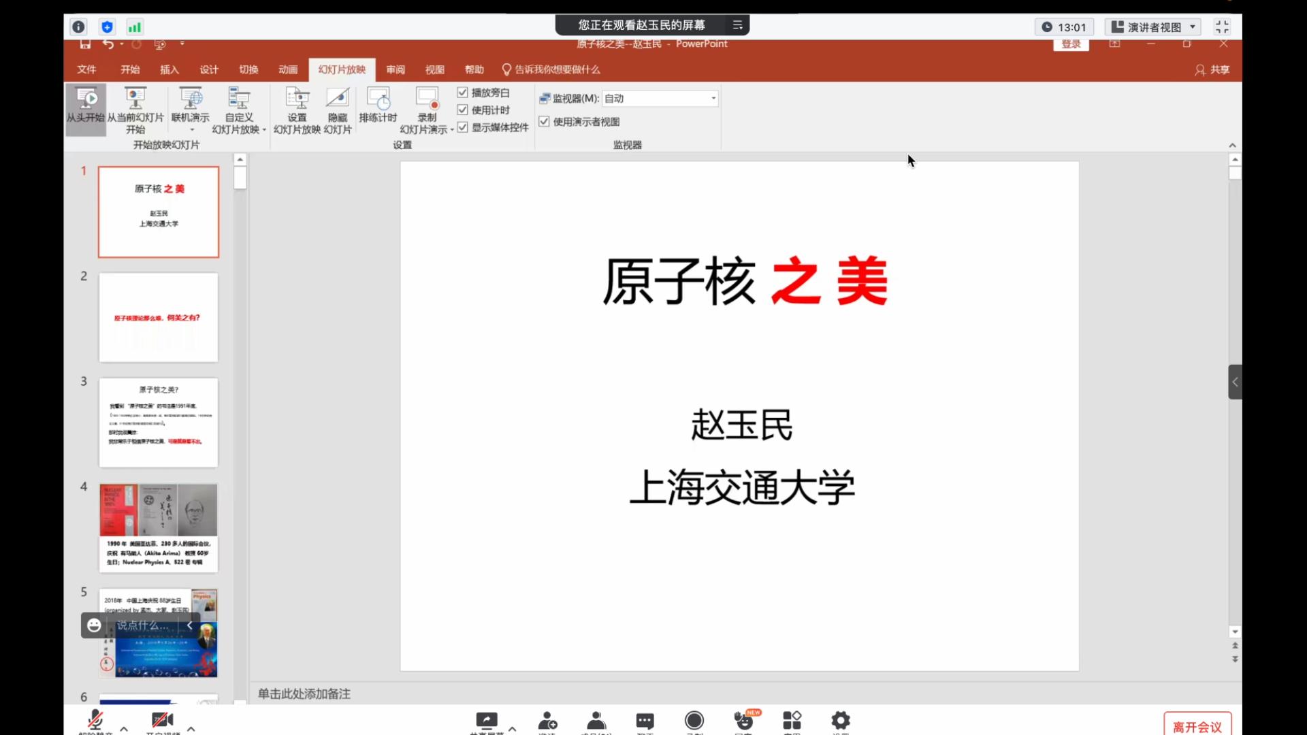Click the invite participants icon
The height and width of the screenshot is (735, 1307).
tap(547, 720)
